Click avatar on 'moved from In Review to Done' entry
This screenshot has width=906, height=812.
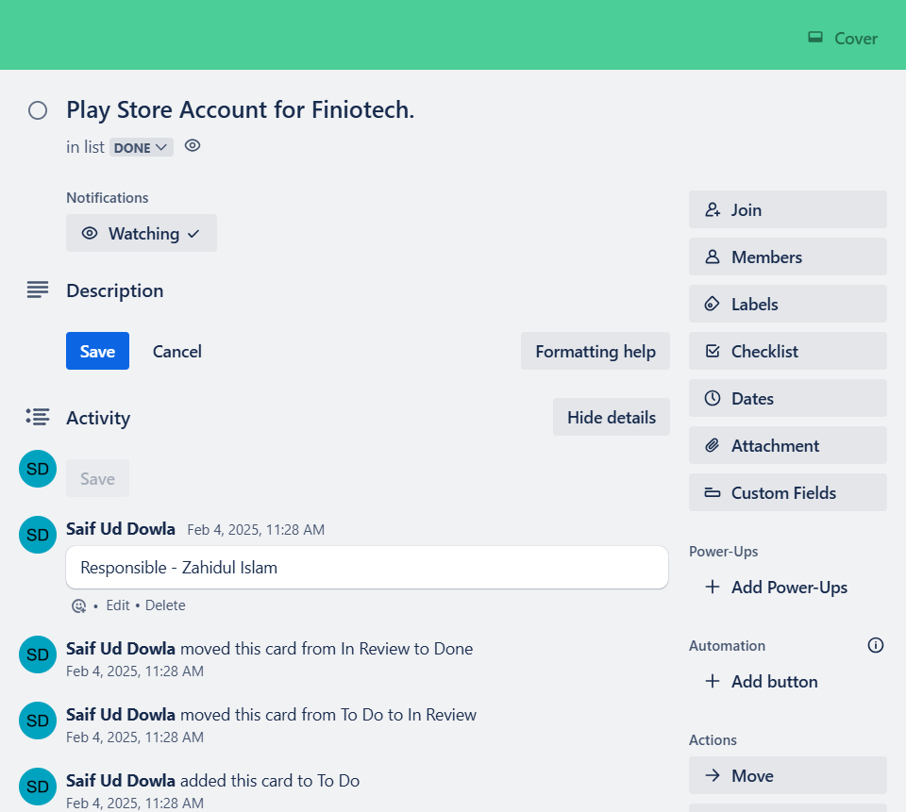click(x=38, y=655)
